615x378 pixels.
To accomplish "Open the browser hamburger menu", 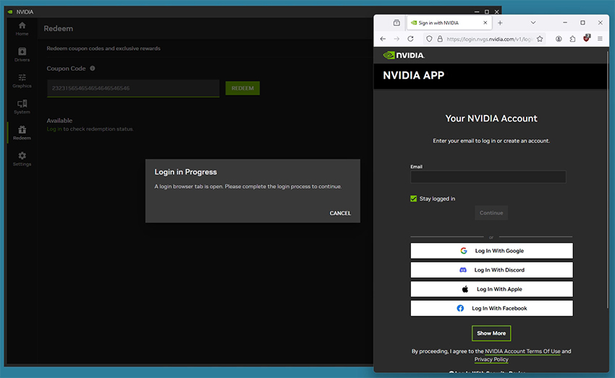I will pyautogui.click(x=600, y=39).
